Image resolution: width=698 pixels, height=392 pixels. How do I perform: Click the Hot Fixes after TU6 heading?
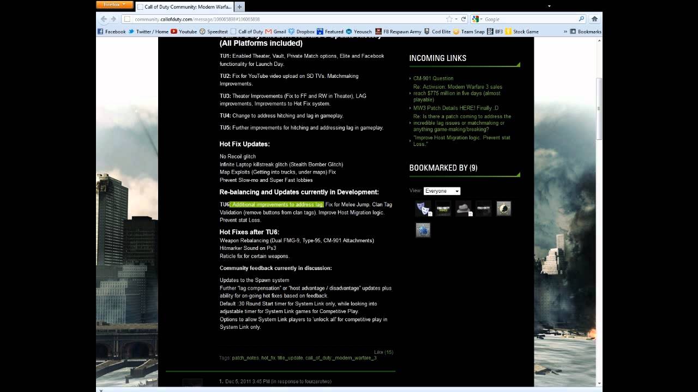click(x=249, y=232)
